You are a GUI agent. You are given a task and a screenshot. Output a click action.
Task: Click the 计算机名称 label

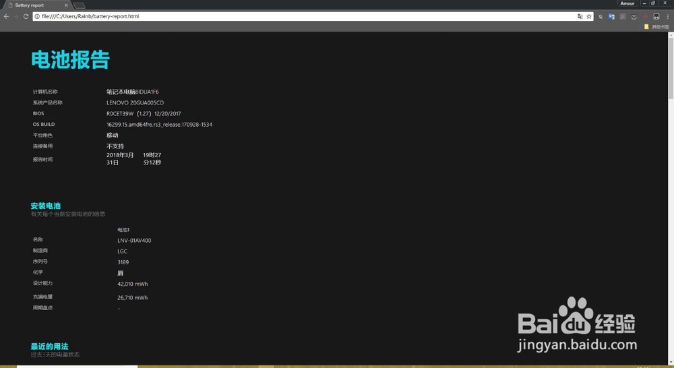(x=45, y=92)
